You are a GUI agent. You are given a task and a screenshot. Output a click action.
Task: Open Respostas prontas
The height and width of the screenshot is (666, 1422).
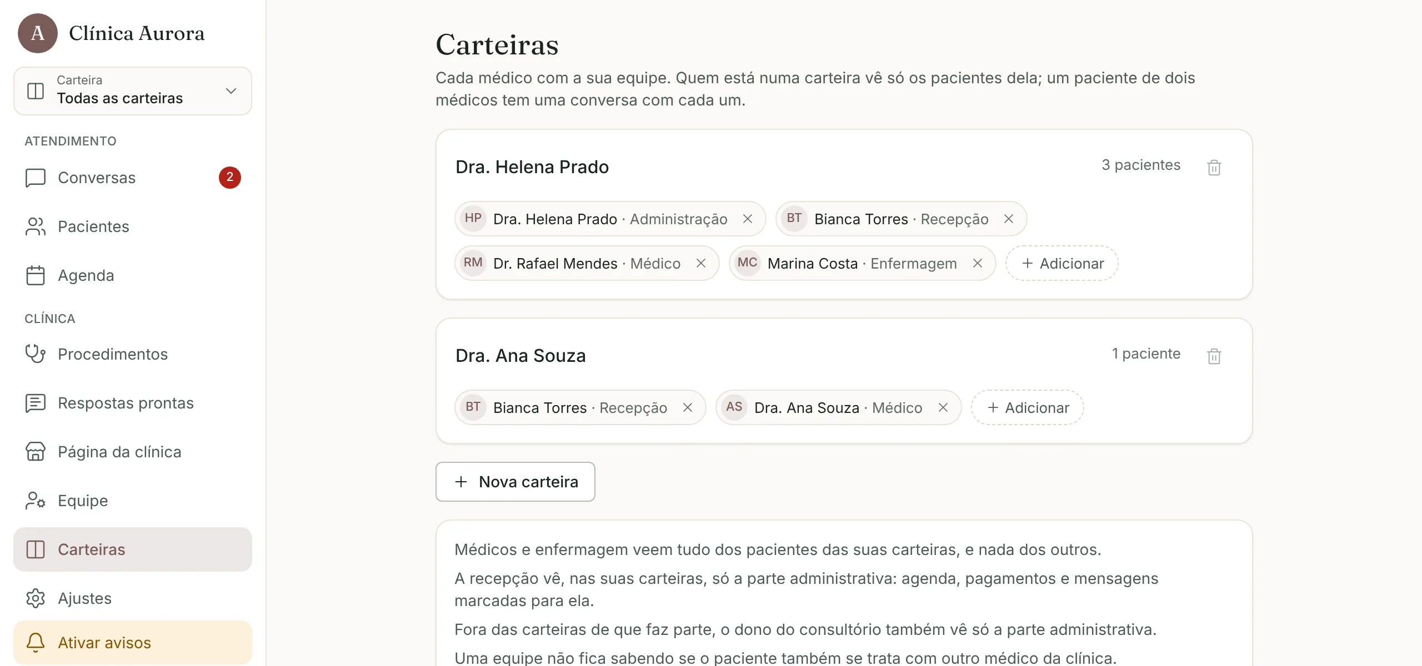click(133, 403)
